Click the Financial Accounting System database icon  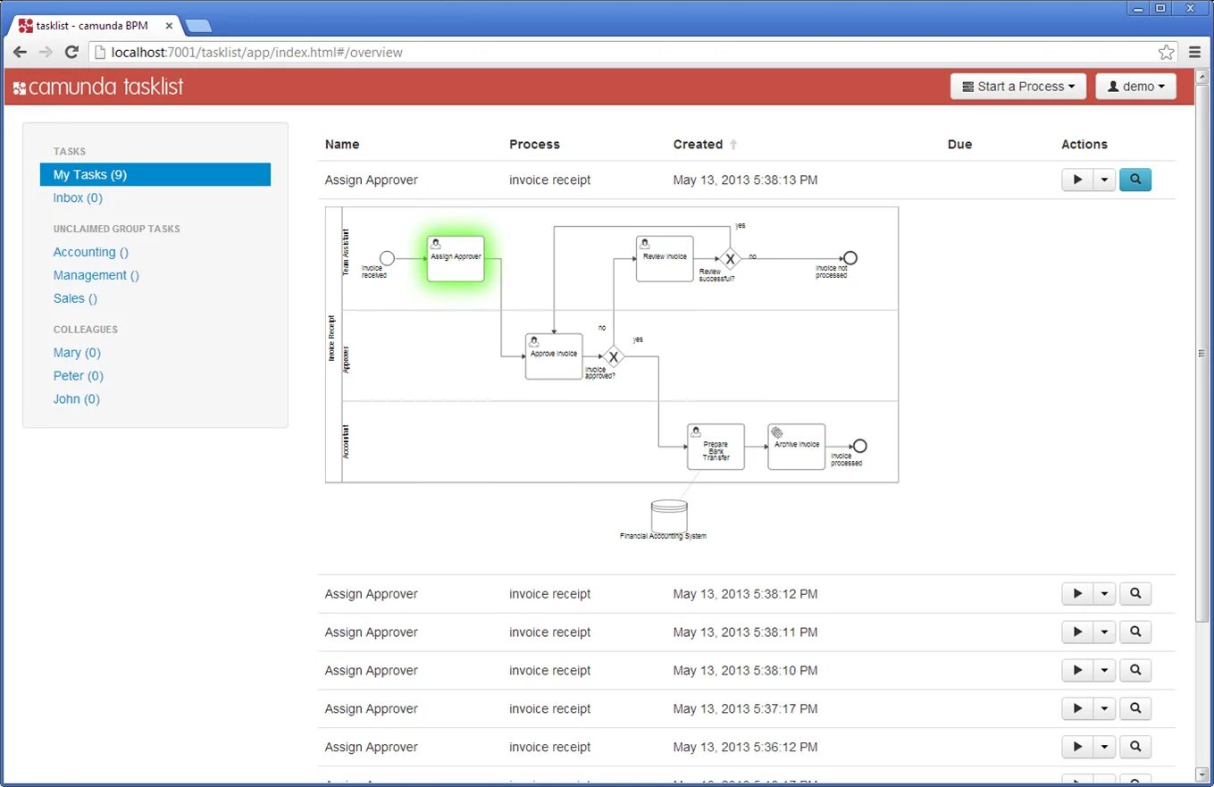(669, 515)
